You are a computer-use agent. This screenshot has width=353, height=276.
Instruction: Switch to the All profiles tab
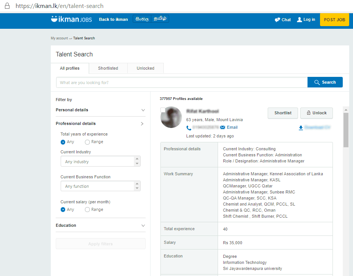pos(70,68)
